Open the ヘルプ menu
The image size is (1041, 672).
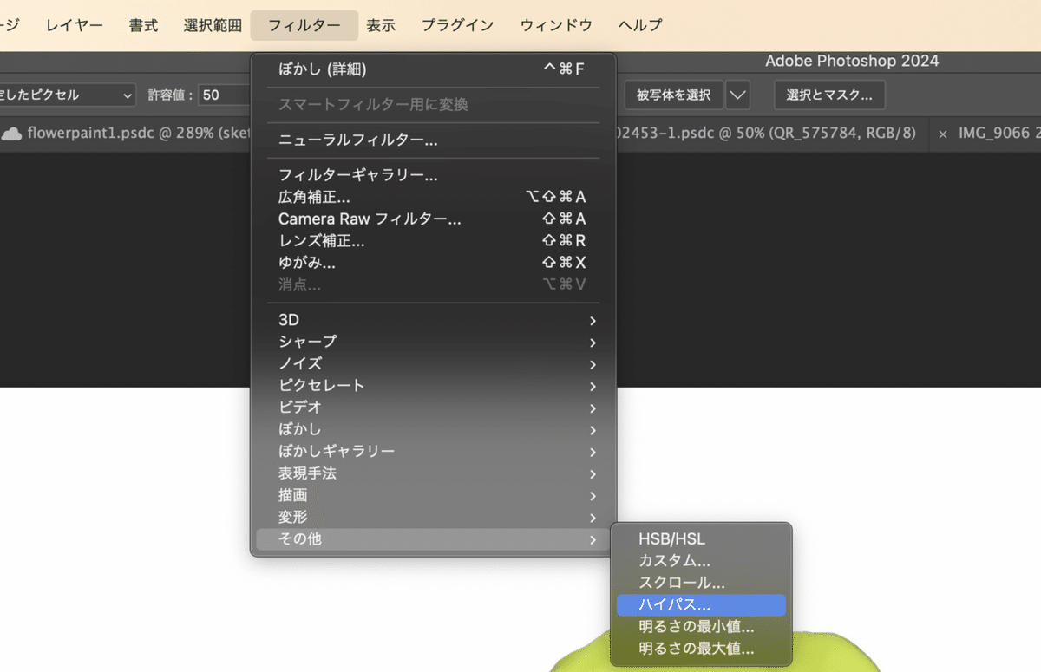click(x=640, y=25)
